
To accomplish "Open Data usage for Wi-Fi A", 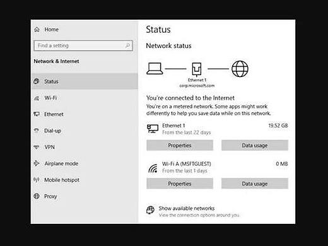I will click(255, 184).
